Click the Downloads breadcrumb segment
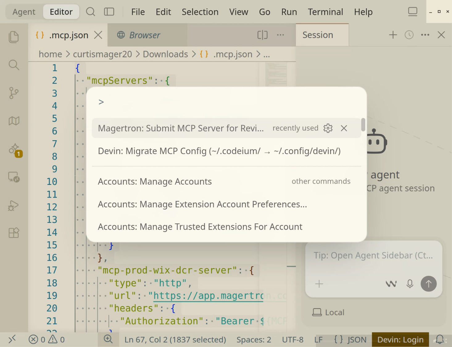 (165, 54)
